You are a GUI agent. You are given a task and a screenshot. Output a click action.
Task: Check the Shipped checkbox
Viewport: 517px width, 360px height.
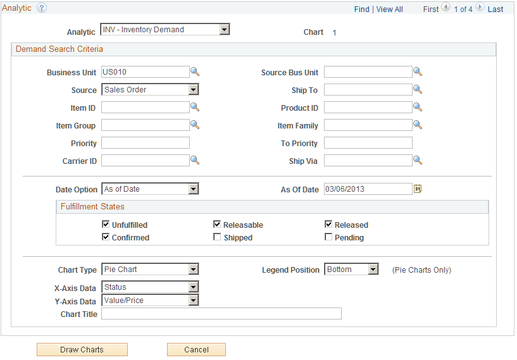coord(217,237)
